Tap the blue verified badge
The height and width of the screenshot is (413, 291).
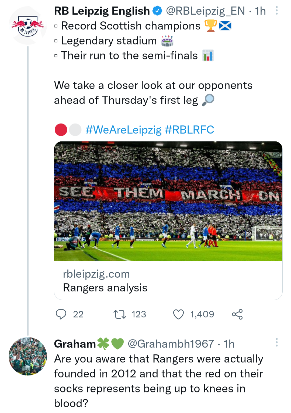pyautogui.click(x=158, y=11)
